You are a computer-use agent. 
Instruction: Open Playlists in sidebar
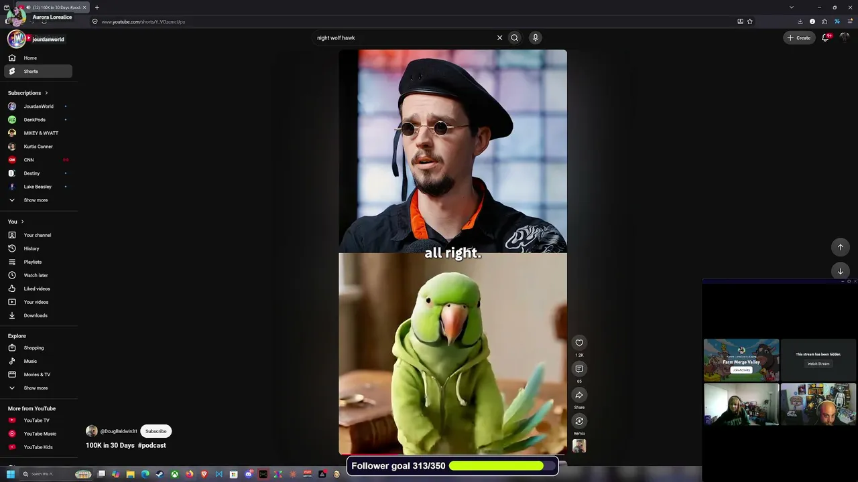[38, 262]
